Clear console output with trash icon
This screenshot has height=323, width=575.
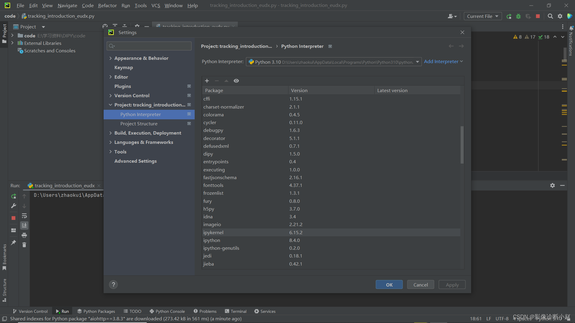[x=24, y=245]
